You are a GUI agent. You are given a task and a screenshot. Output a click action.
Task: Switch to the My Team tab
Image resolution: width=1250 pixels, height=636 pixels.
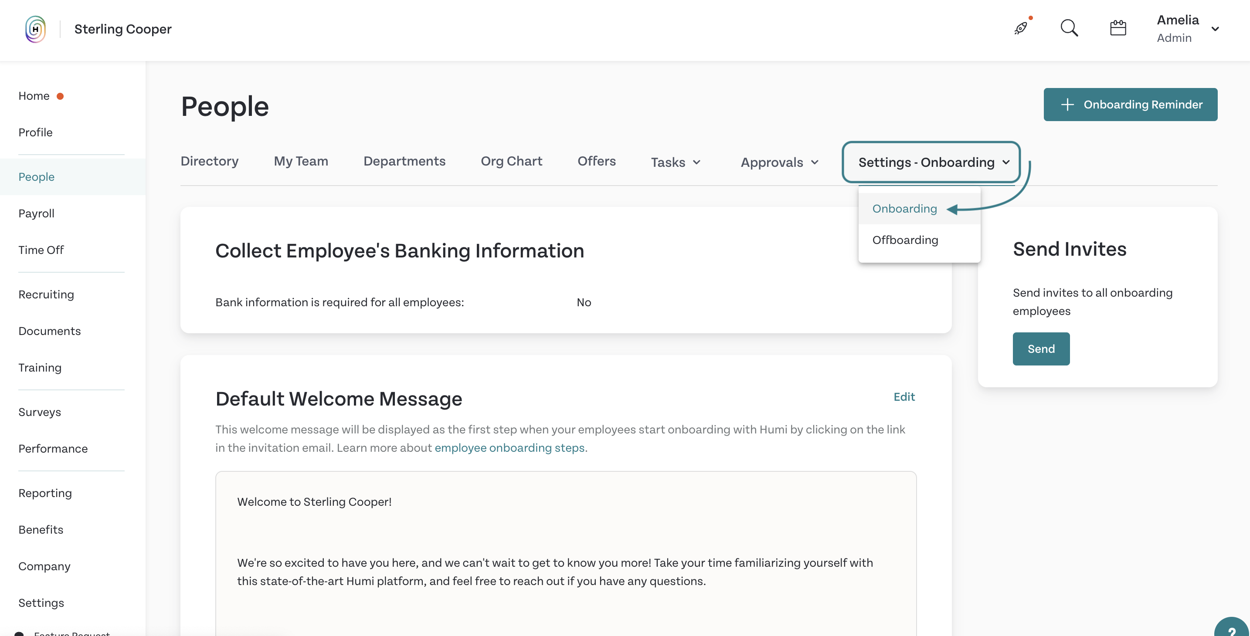(301, 161)
